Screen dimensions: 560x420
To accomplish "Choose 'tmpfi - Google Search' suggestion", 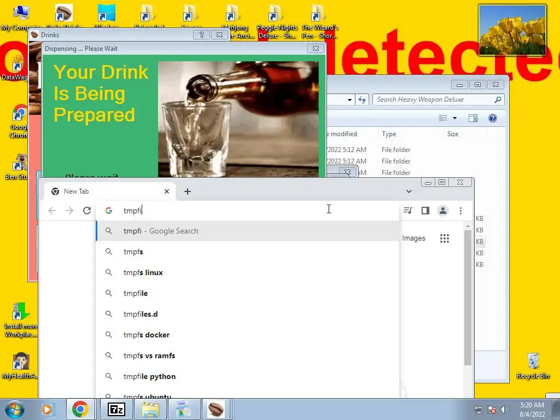I will 247,231.
